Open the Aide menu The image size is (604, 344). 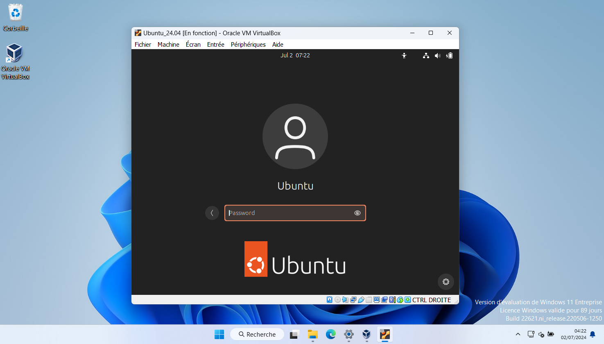[278, 45]
